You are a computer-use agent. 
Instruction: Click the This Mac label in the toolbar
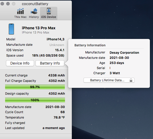coord(20,17)
